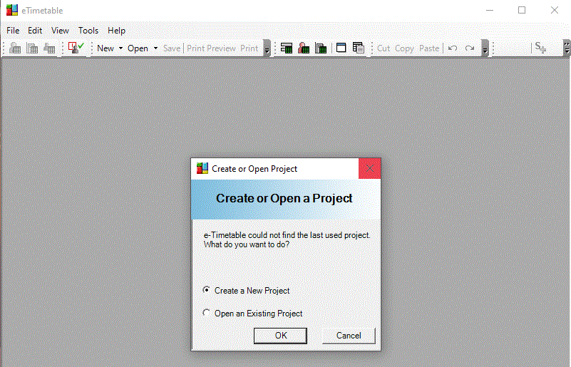Confirm the dialog with OK
The image size is (571, 367).
[280, 336]
